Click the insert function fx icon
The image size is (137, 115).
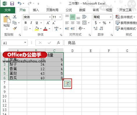(x=58, y=43)
